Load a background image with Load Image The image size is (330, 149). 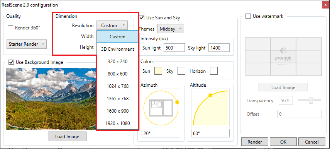click(x=67, y=137)
